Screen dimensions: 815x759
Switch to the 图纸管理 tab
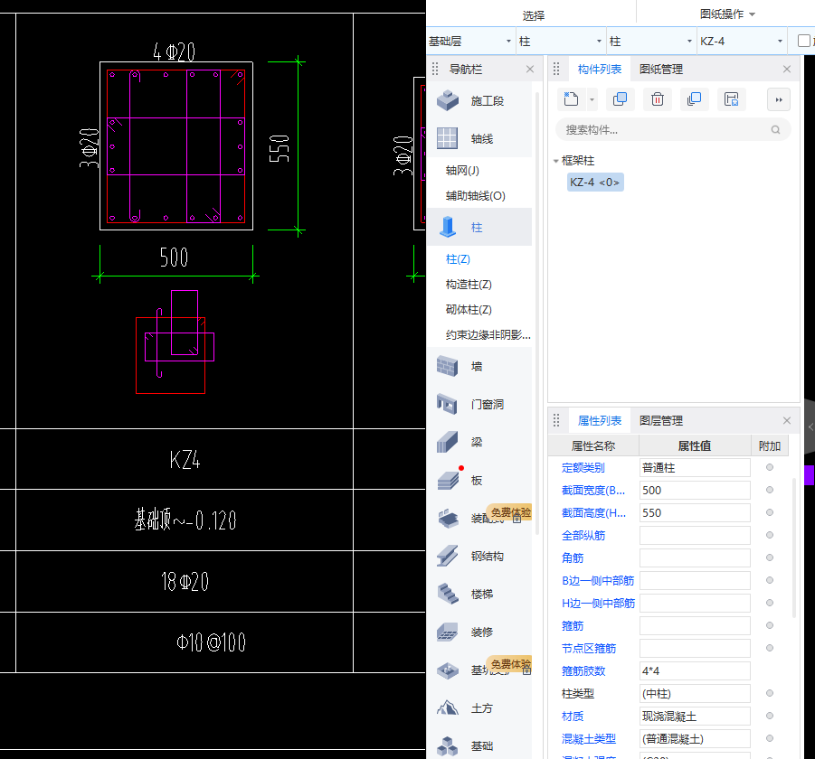(660, 69)
